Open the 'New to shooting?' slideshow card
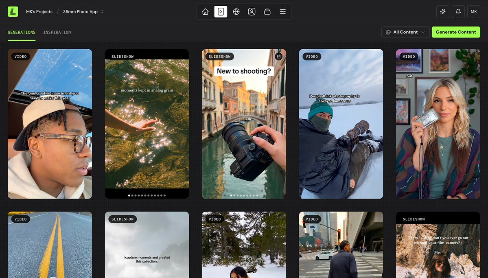The width and height of the screenshot is (488, 278). tap(244, 124)
